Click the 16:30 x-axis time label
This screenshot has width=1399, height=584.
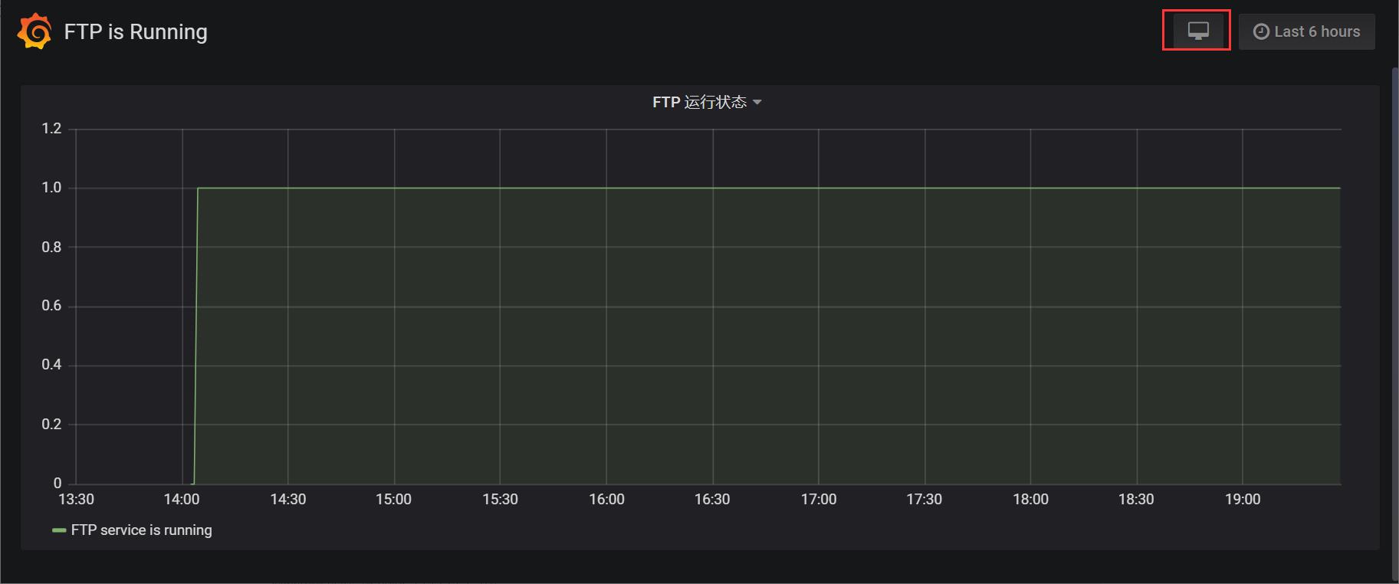[x=712, y=500]
